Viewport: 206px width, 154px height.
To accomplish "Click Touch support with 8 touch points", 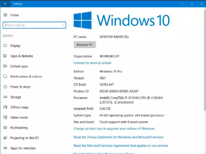I will pyautogui.click(x=124, y=122).
